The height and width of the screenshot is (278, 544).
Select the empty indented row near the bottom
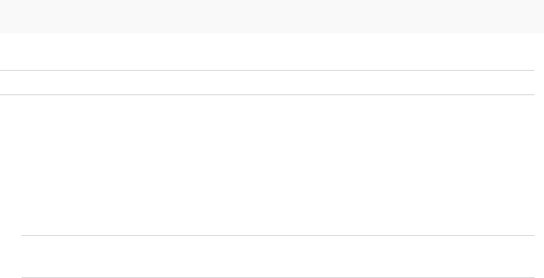[x=278, y=257]
